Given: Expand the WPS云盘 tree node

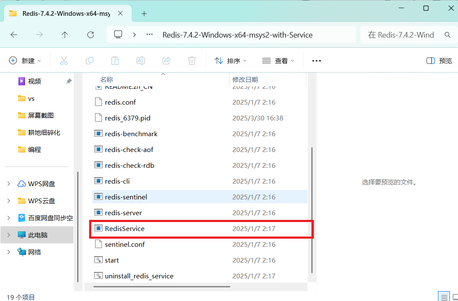Looking at the screenshot, I should tap(9, 201).
